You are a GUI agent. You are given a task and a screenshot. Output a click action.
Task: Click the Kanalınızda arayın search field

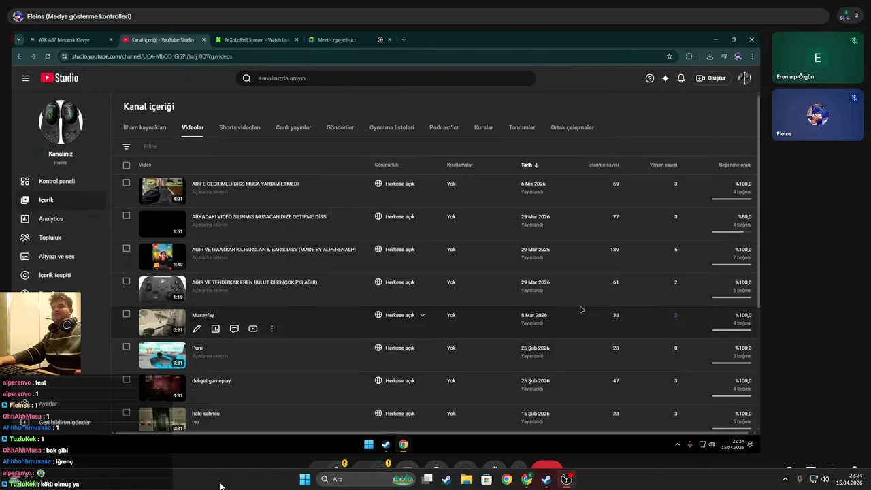coord(386,78)
